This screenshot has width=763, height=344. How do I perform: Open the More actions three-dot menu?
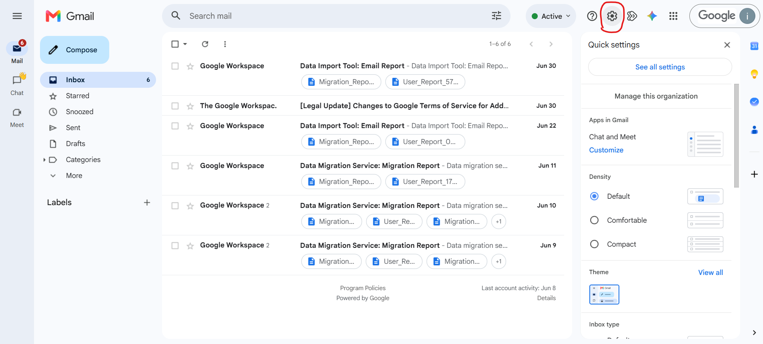(x=225, y=44)
